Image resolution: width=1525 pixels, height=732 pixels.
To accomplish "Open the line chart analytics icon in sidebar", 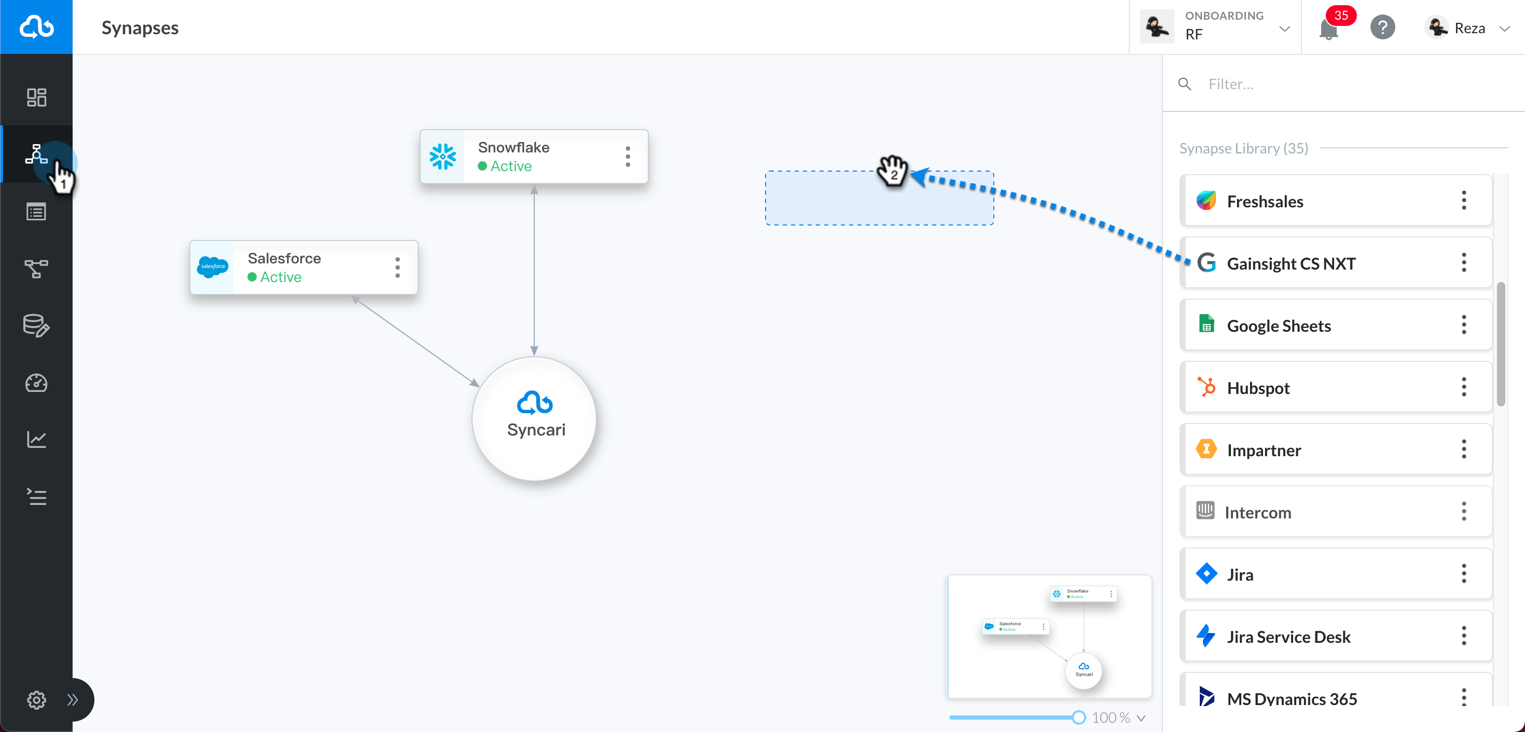I will [x=36, y=439].
